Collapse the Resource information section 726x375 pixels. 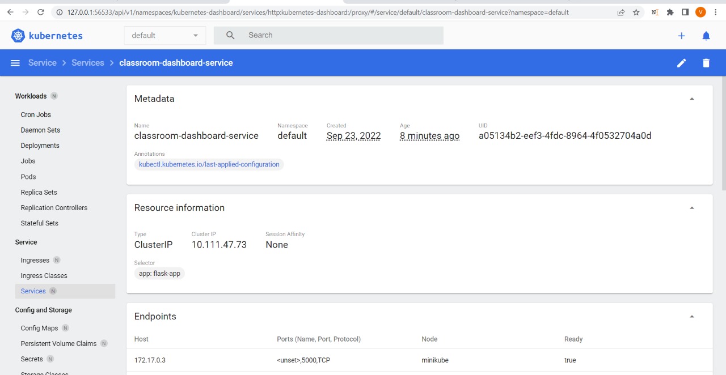click(691, 207)
